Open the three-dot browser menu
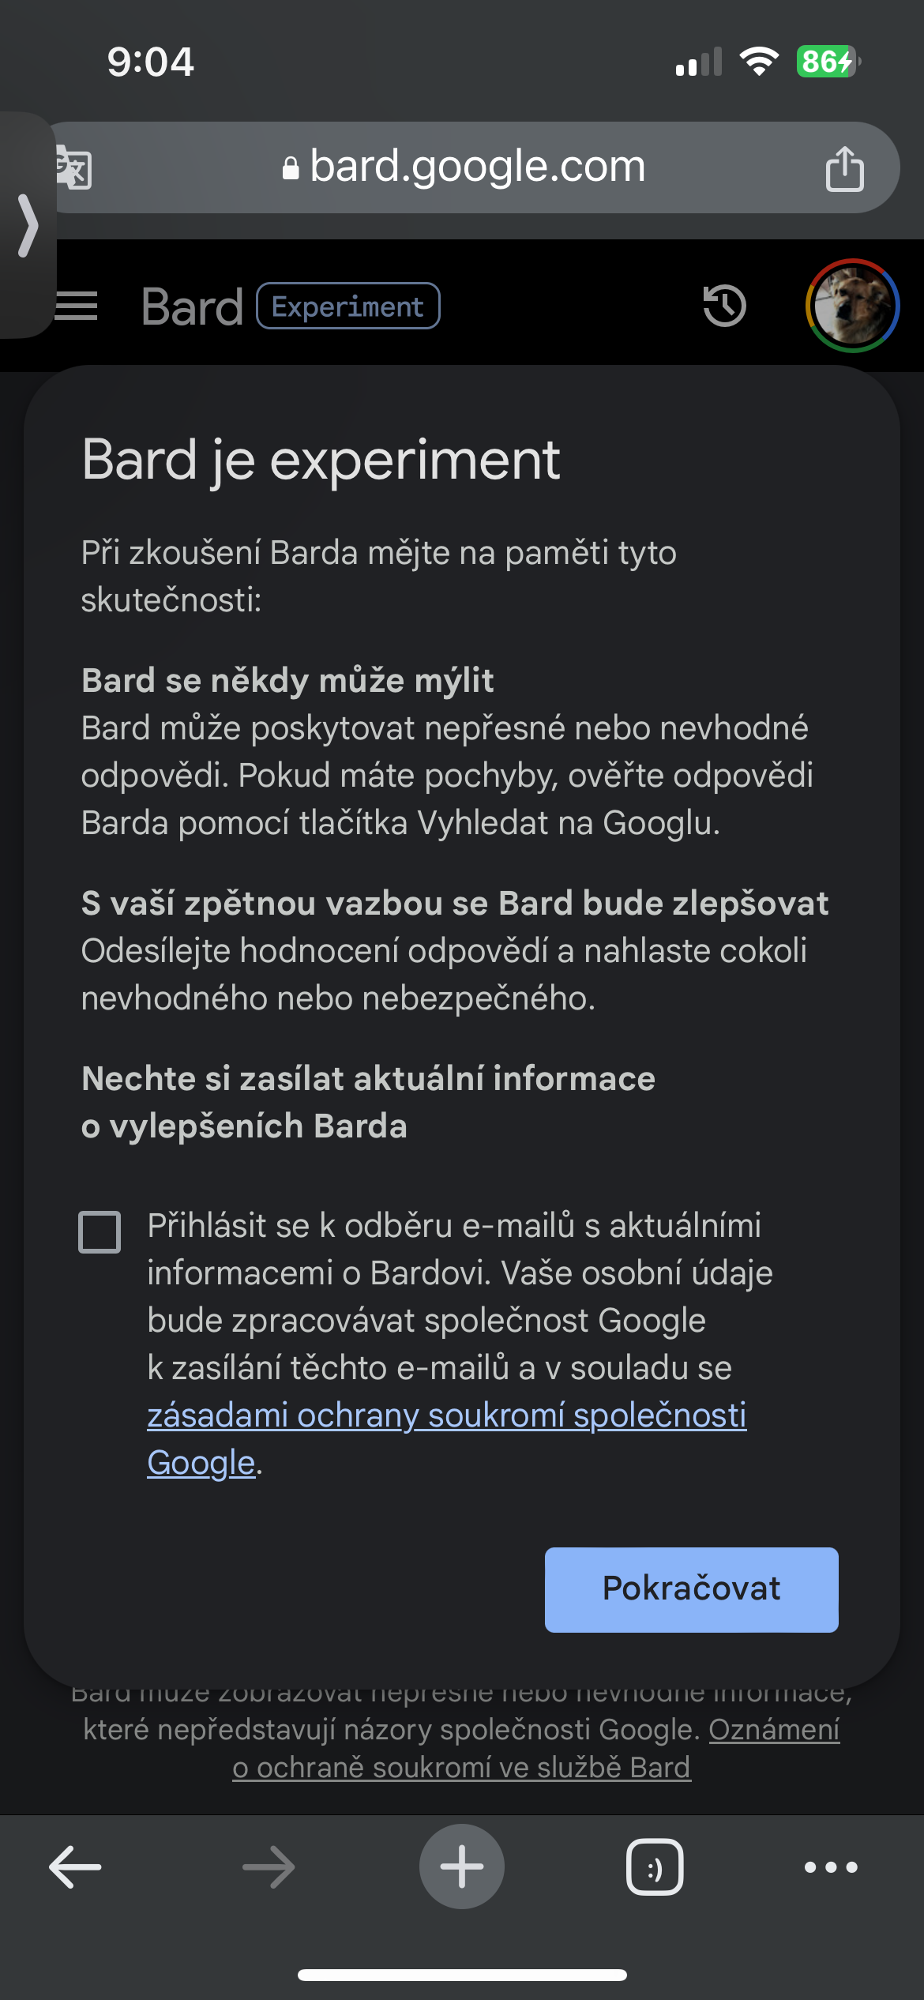 tap(831, 1867)
